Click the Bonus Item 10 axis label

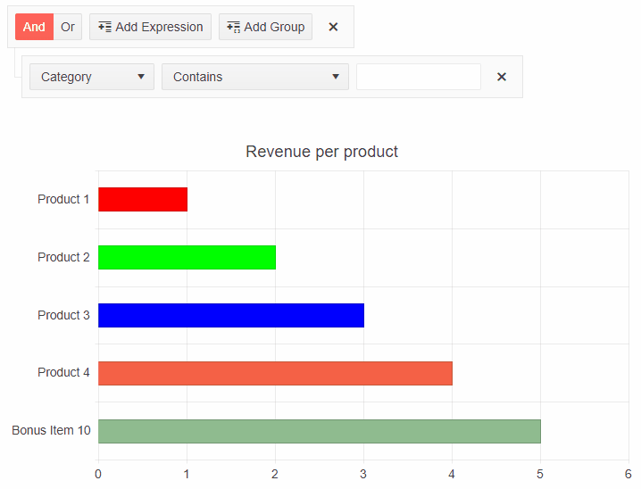(51, 431)
